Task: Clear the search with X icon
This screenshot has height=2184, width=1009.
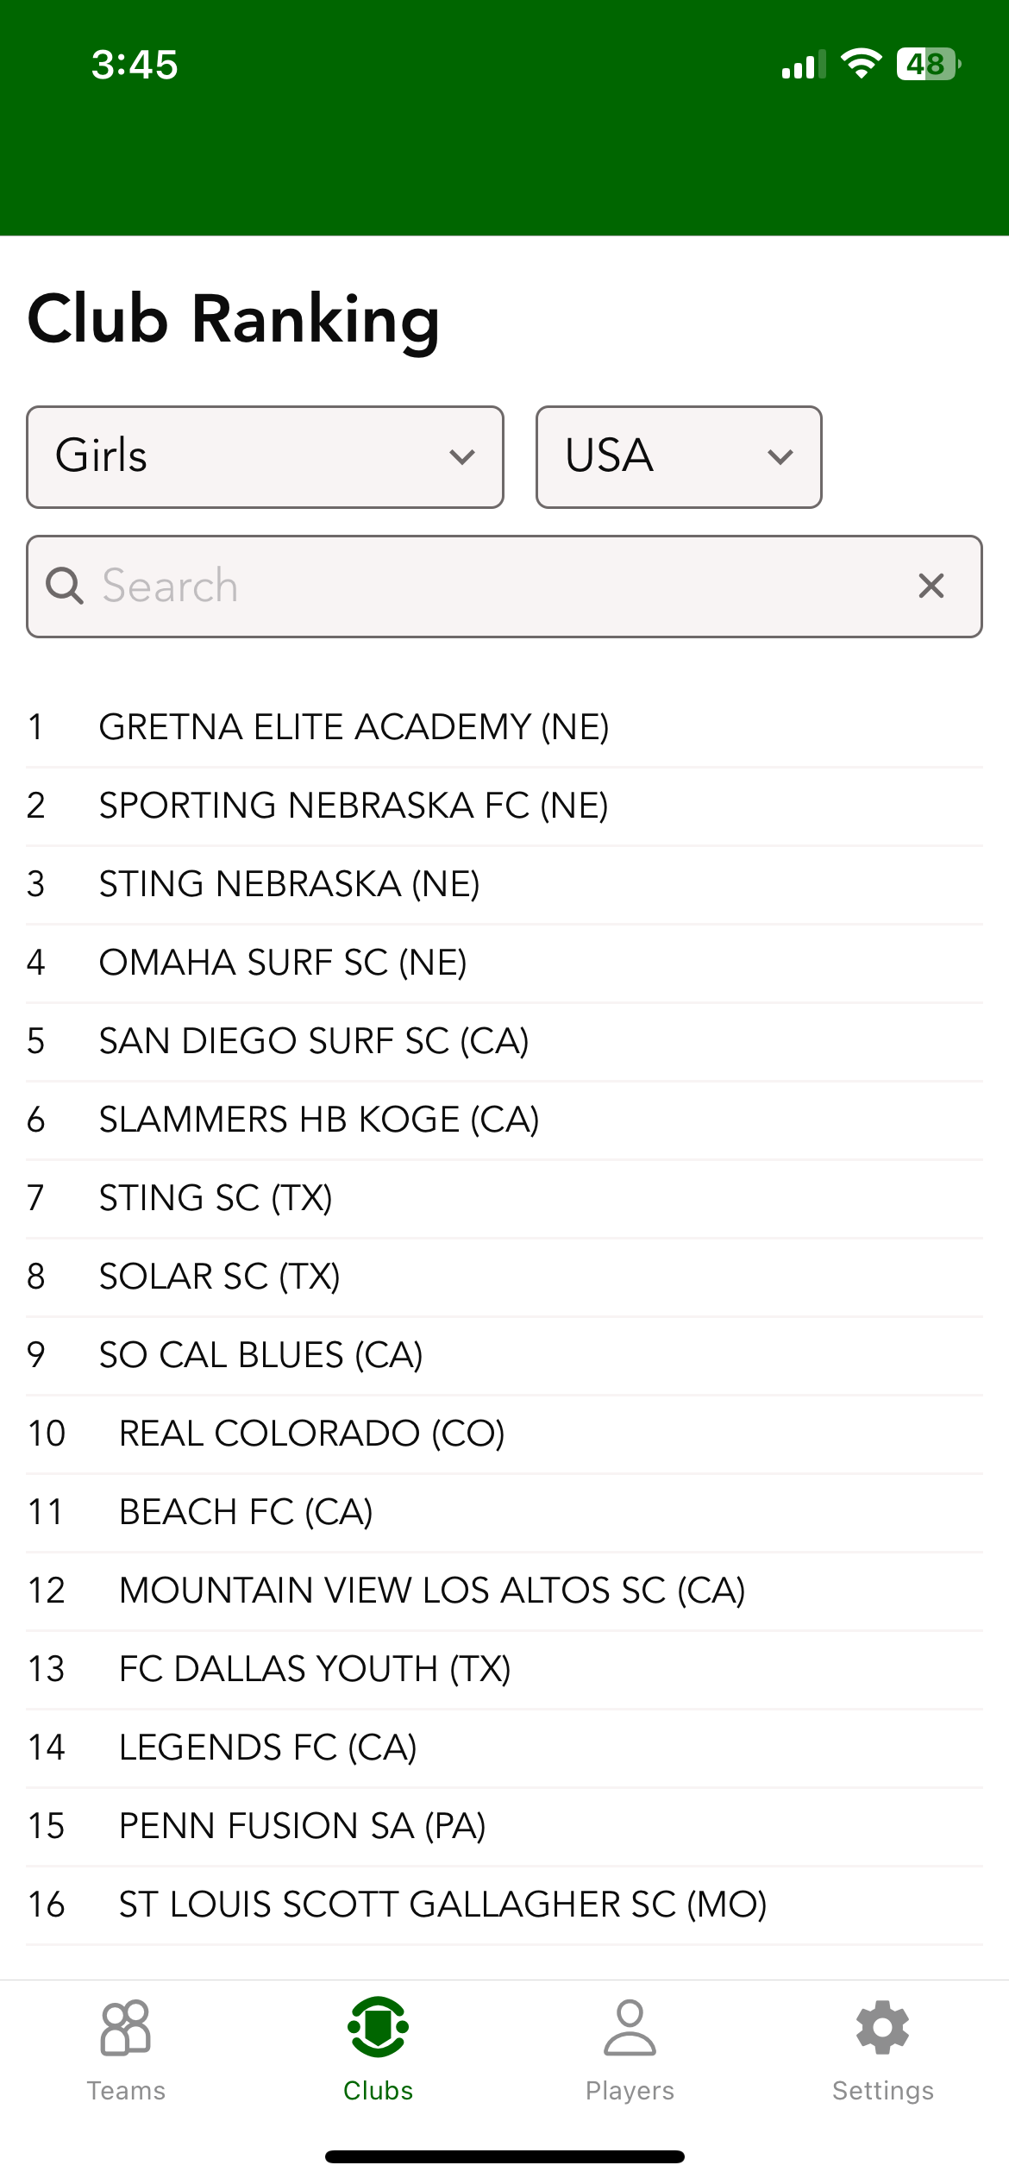Action: 931,587
